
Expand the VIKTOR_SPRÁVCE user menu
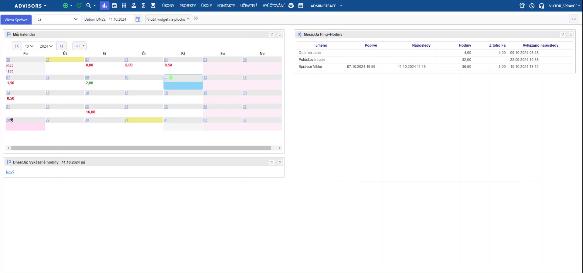(564, 6)
